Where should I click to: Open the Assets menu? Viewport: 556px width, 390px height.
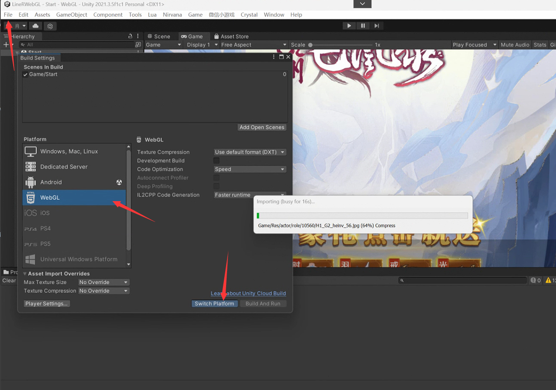tap(42, 14)
